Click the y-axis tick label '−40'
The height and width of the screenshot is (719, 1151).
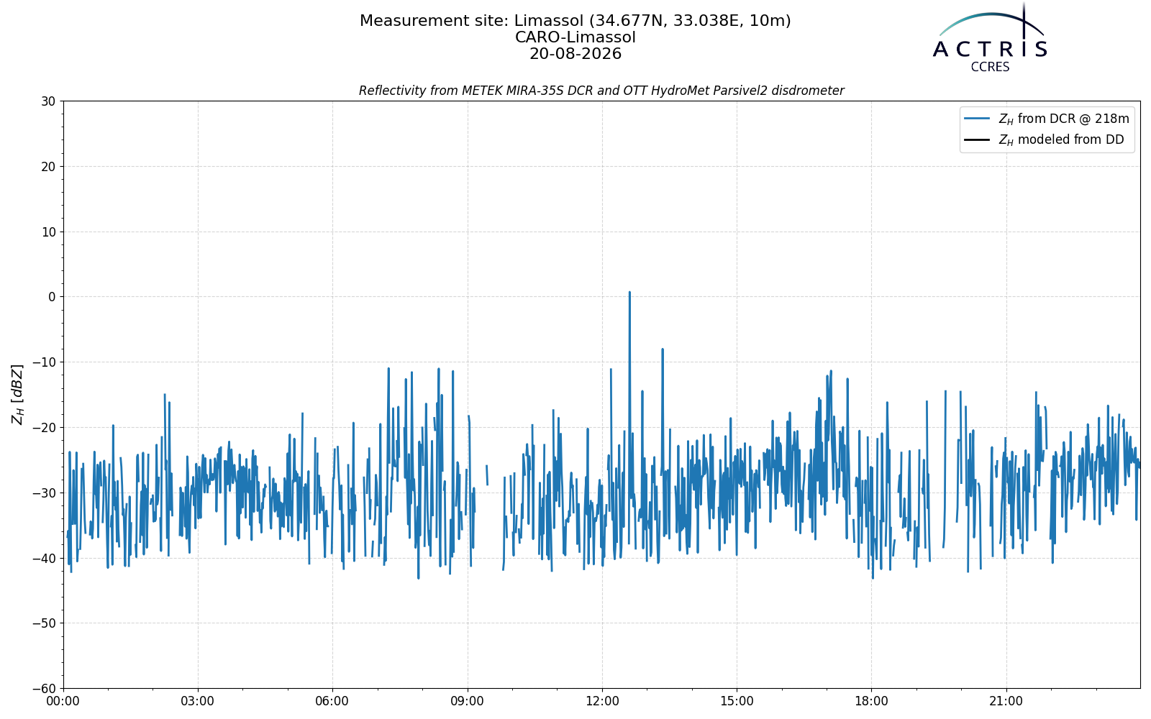tap(43, 558)
